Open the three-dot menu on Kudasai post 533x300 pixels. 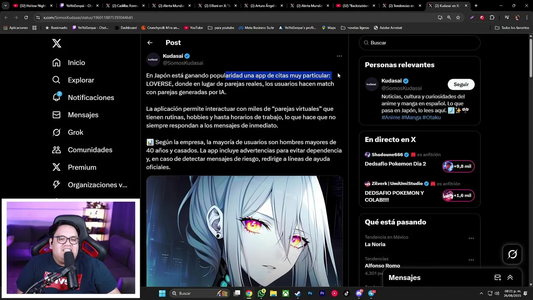(339, 56)
